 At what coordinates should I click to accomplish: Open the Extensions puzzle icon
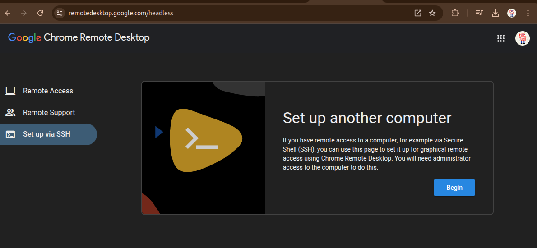455,14
